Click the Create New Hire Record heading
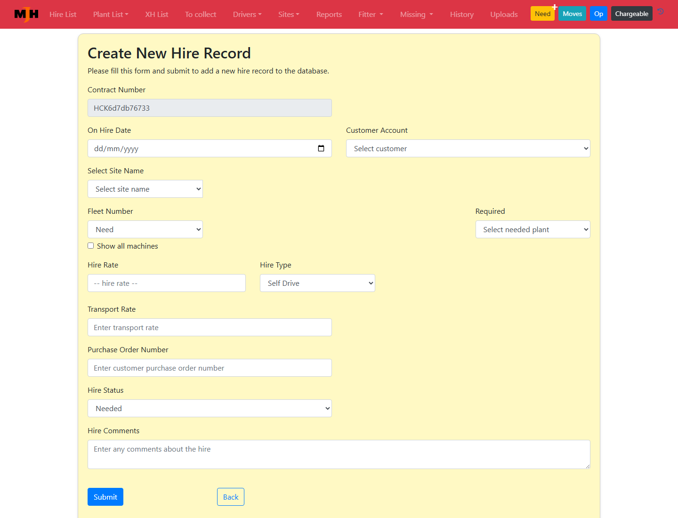The image size is (678, 518). (169, 53)
